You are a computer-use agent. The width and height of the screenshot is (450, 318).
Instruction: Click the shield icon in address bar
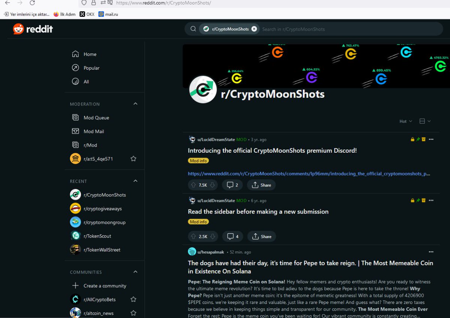coord(84,3)
